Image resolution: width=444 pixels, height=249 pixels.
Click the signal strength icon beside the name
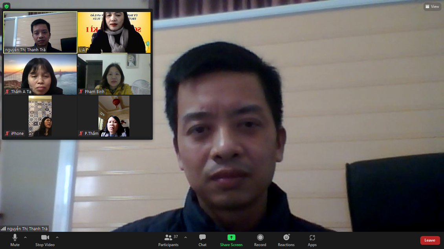3,229
